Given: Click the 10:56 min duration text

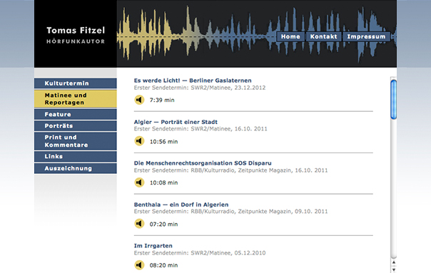Looking at the screenshot, I should point(163,141).
